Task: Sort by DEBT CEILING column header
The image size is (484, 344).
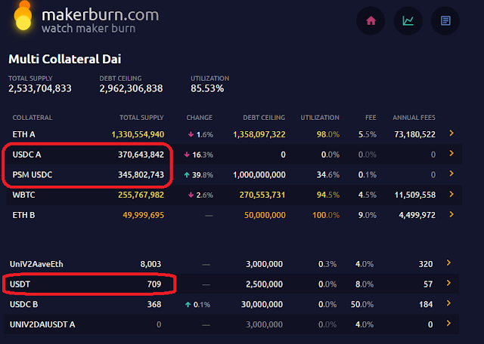Action: click(264, 118)
